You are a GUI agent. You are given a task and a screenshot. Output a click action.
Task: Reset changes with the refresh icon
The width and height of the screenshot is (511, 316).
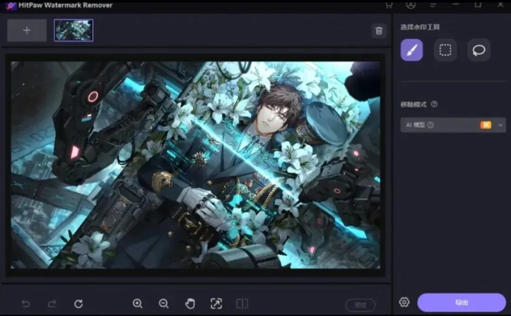click(79, 304)
